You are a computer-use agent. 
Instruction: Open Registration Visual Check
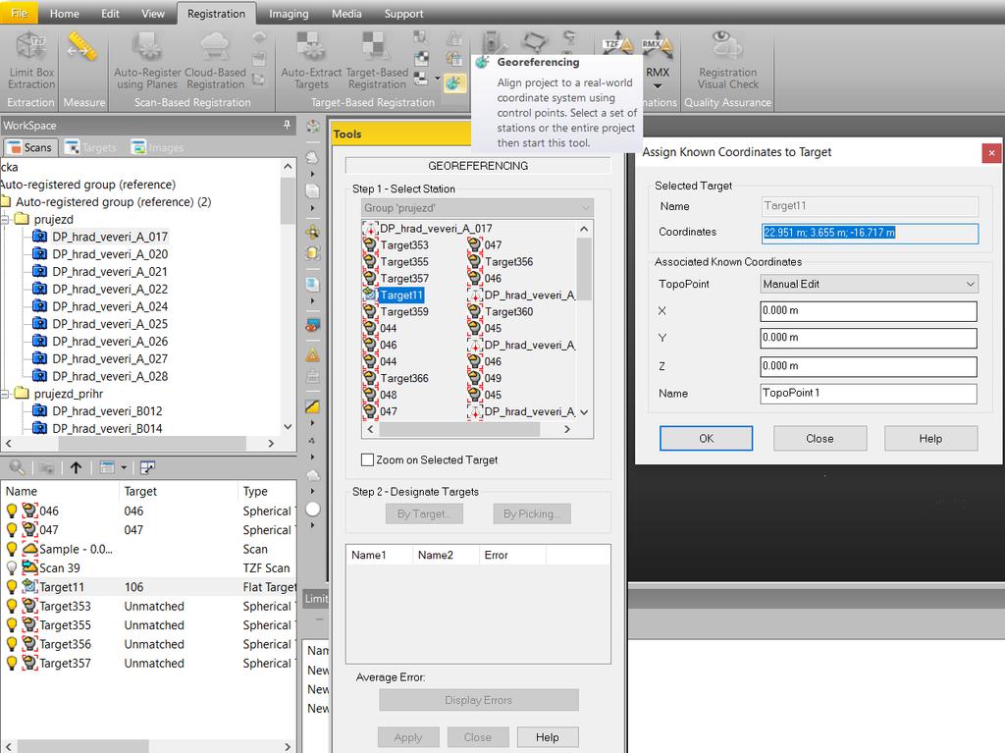pyautogui.click(x=727, y=61)
